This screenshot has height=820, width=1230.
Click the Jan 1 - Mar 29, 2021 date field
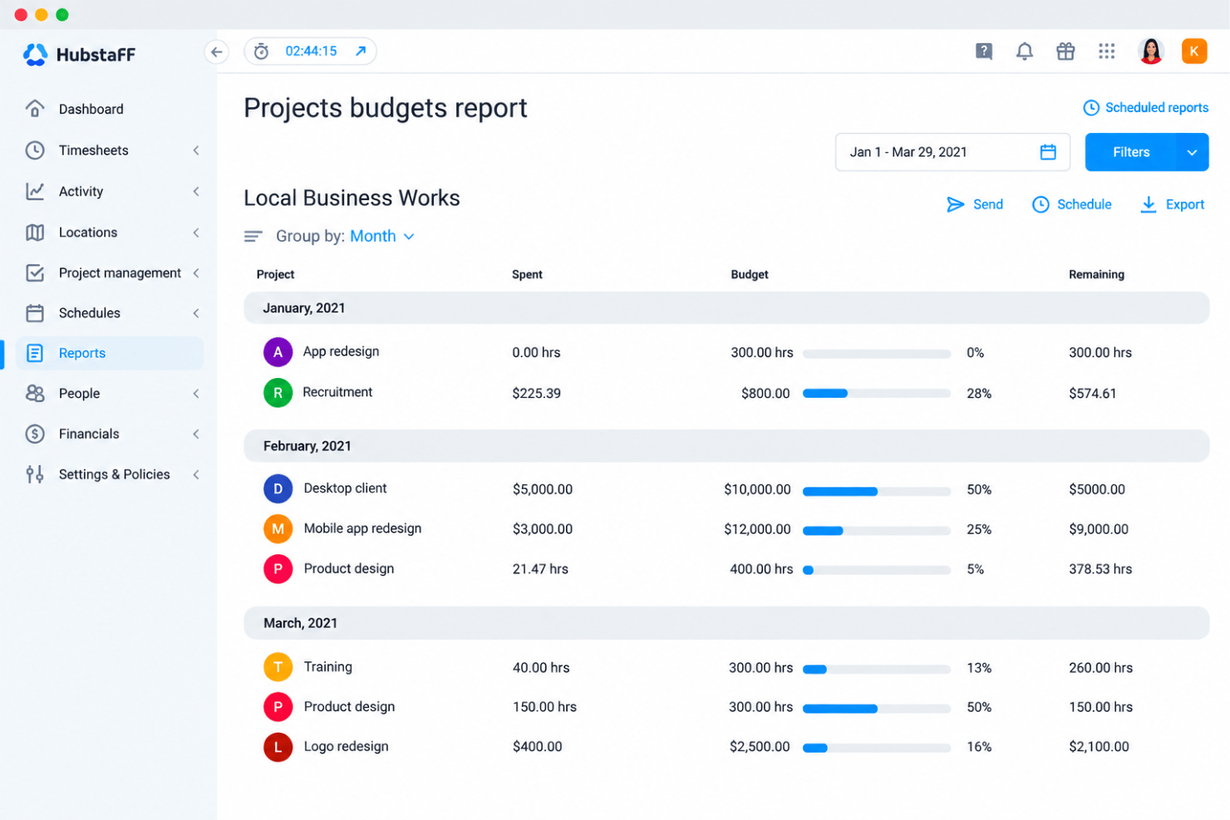(952, 152)
